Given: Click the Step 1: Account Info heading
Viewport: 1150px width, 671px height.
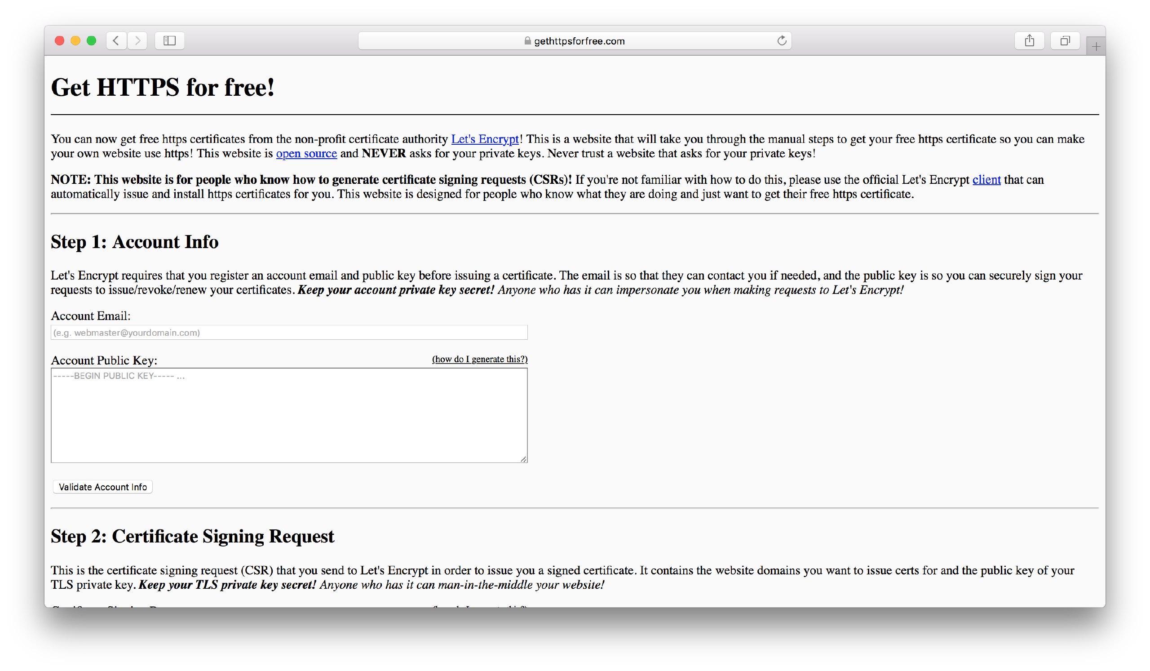Looking at the screenshot, I should (x=135, y=241).
